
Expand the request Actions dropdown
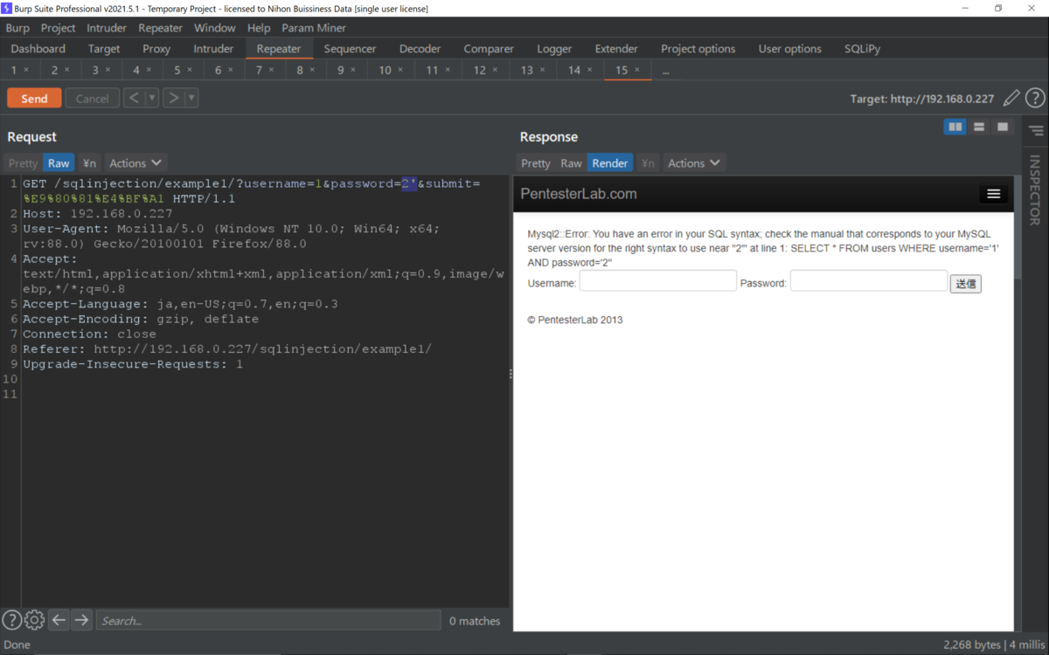pos(135,163)
